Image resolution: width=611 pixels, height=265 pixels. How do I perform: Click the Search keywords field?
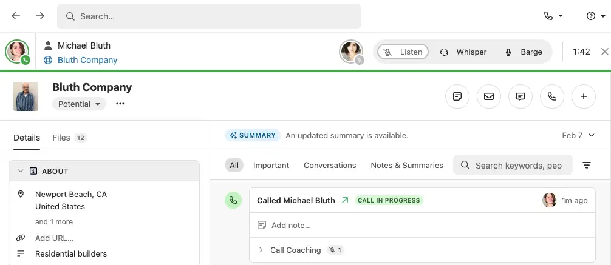(x=513, y=166)
